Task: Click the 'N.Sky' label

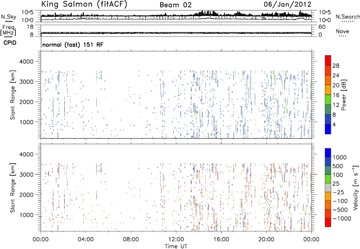Action: [9, 17]
